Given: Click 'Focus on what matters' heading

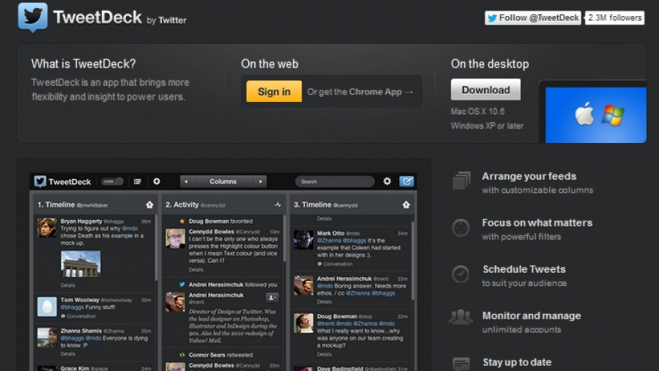Looking at the screenshot, I should [x=537, y=222].
